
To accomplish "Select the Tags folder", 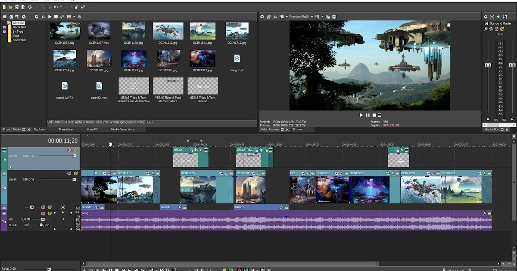I will [16, 36].
